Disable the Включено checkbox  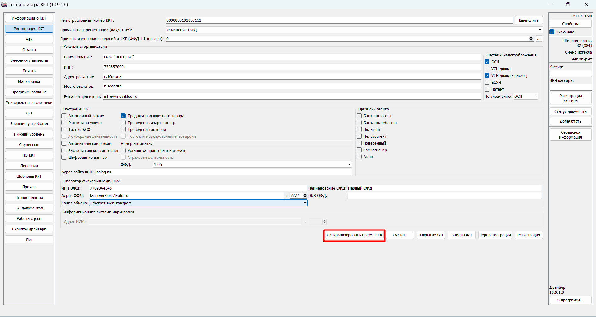point(552,32)
